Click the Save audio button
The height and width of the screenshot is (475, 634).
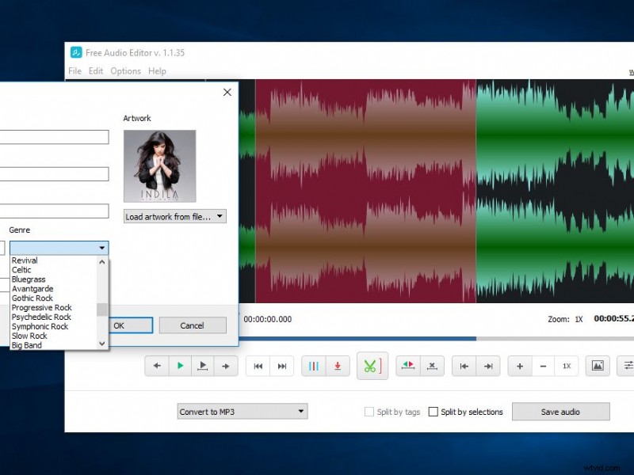pos(561,412)
